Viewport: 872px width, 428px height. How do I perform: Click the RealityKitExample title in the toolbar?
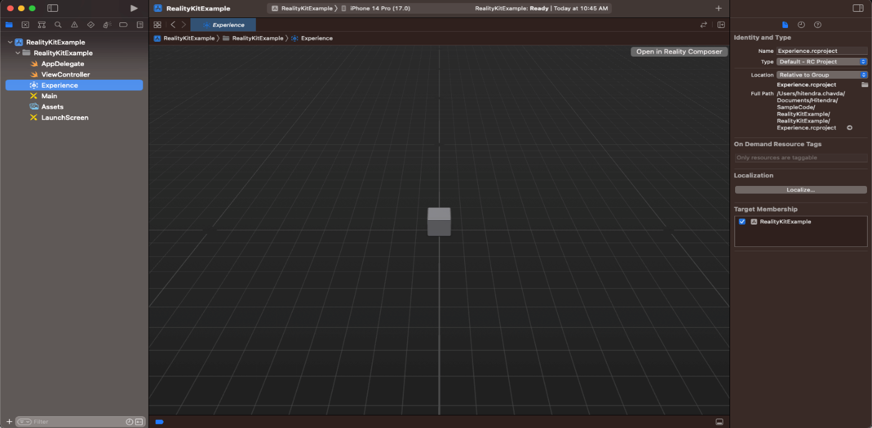pos(198,9)
